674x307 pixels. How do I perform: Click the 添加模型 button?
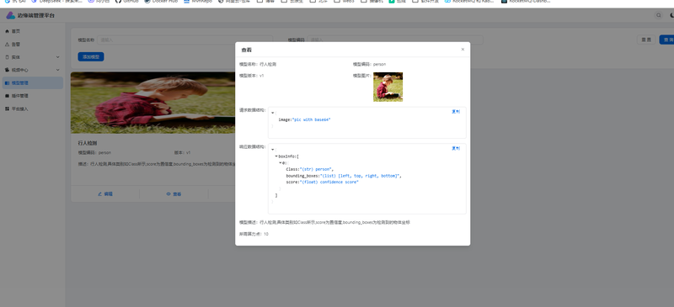click(x=91, y=56)
